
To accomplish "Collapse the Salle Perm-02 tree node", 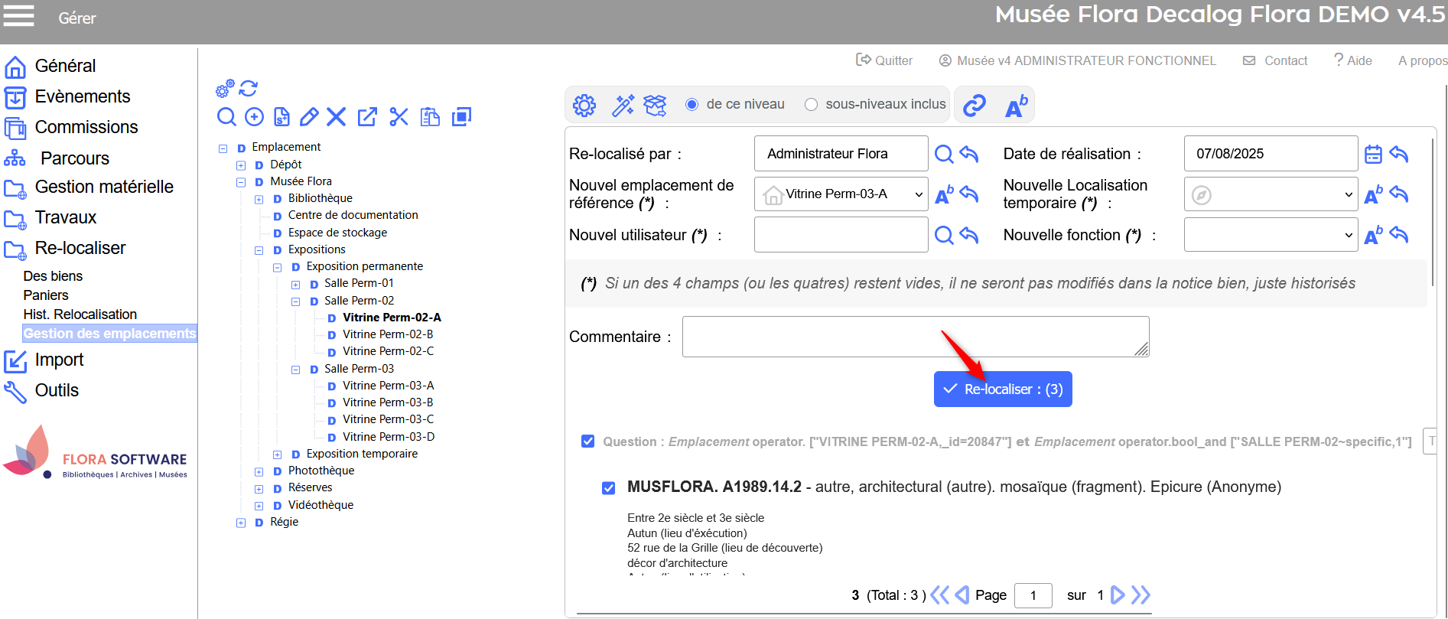I will [295, 301].
